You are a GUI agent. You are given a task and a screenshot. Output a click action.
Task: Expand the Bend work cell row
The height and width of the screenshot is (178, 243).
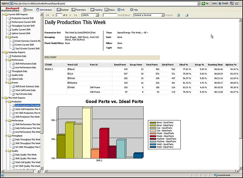point(68,69)
